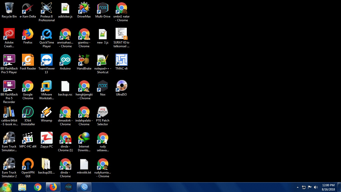
Task: Select the backup.rsc file
Action: coord(65,88)
